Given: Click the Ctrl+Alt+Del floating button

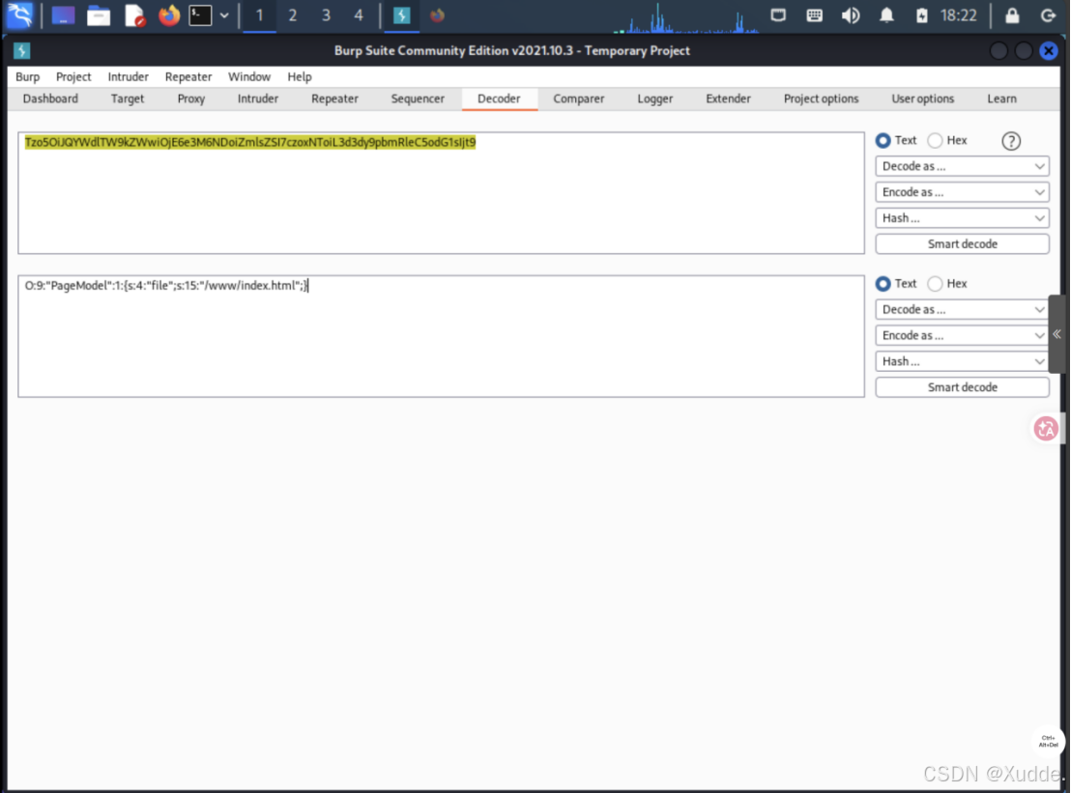Looking at the screenshot, I should [x=1049, y=741].
